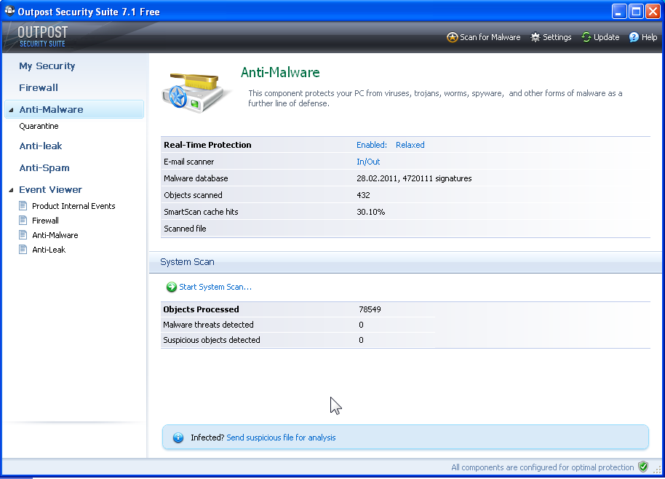
Task: Open the Anti-Leak event log
Action: coord(49,250)
